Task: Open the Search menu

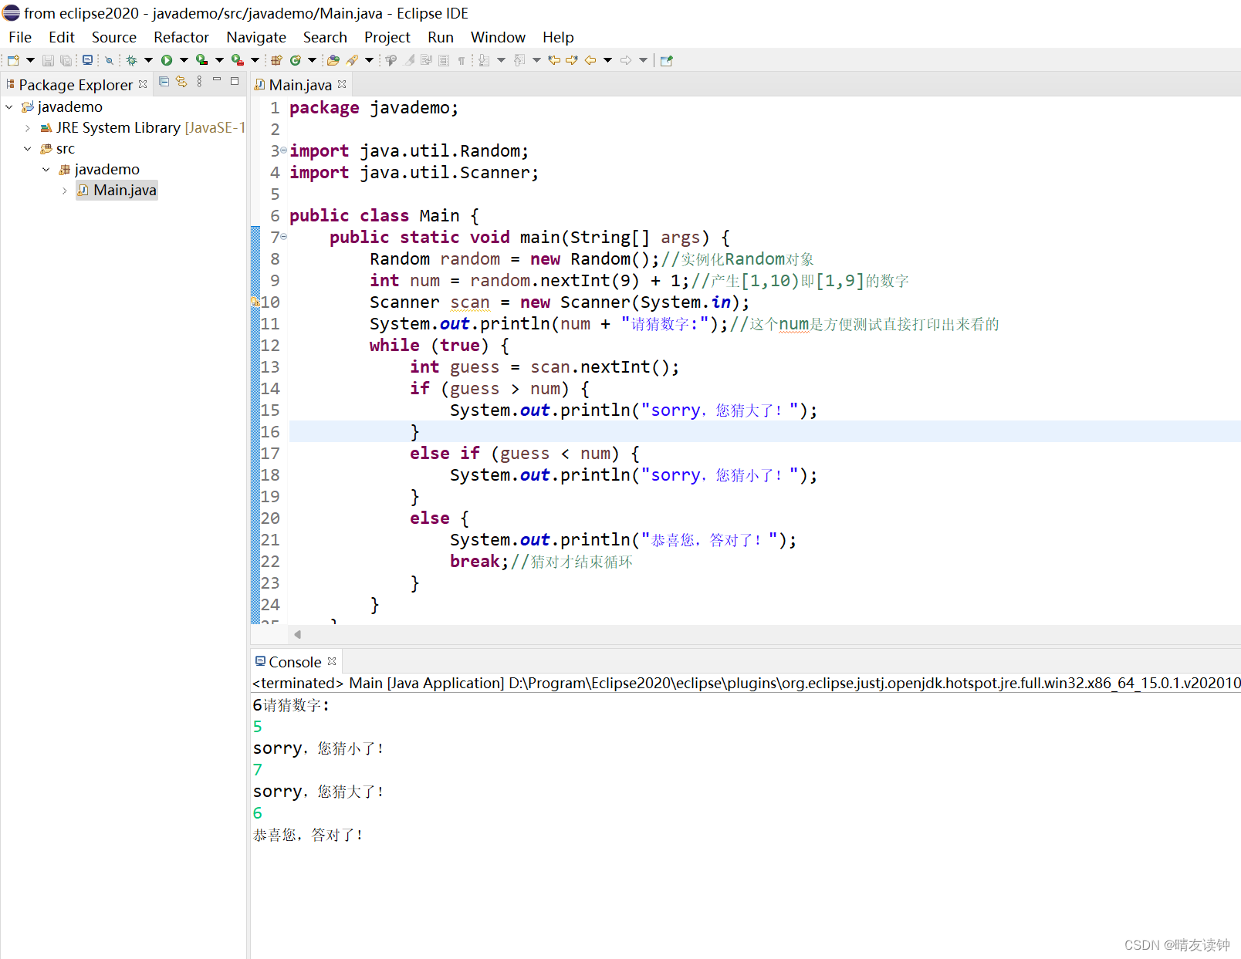Action: (x=325, y=37)
